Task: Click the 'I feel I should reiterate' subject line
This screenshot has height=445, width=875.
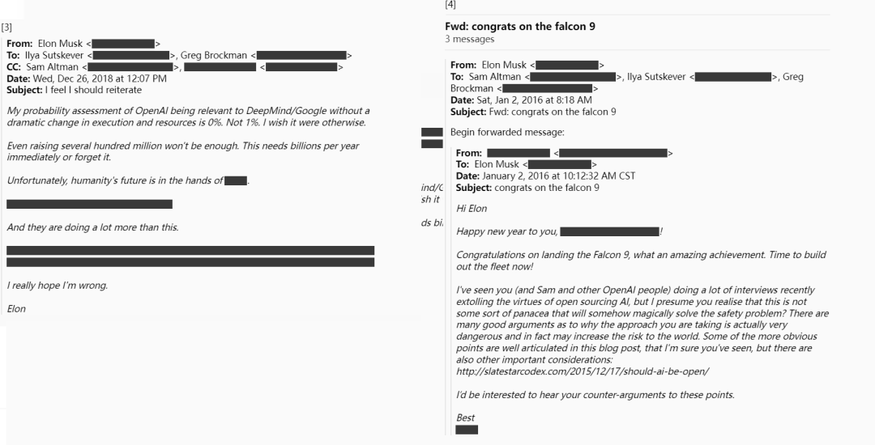Action: tap(93, 90)
